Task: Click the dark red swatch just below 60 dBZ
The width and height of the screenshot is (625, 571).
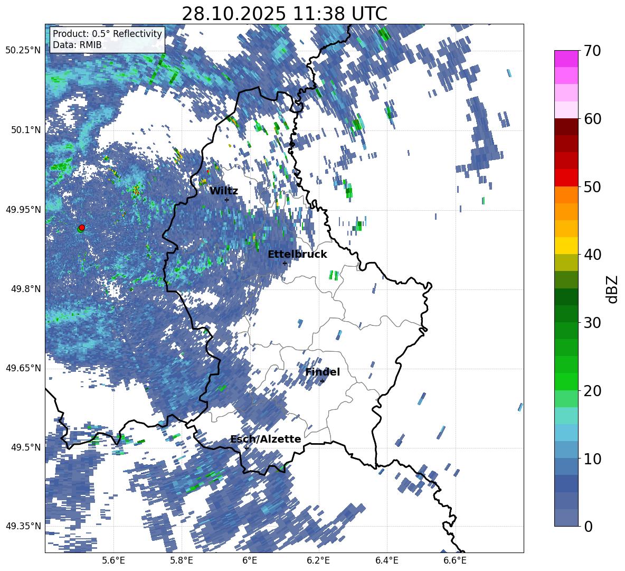Action: (x=566, y=127)
